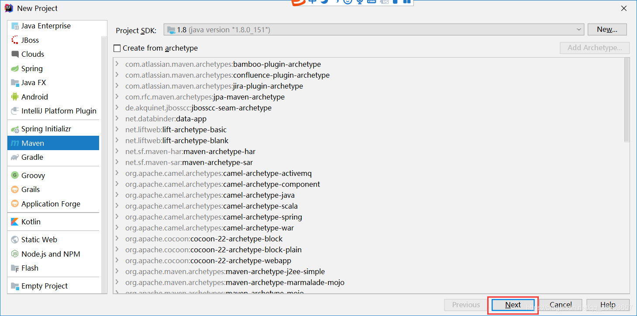Select Empty Project type
Image resolution: width=637 pixels, height=316 pixels.
click(x=53, y=286)
